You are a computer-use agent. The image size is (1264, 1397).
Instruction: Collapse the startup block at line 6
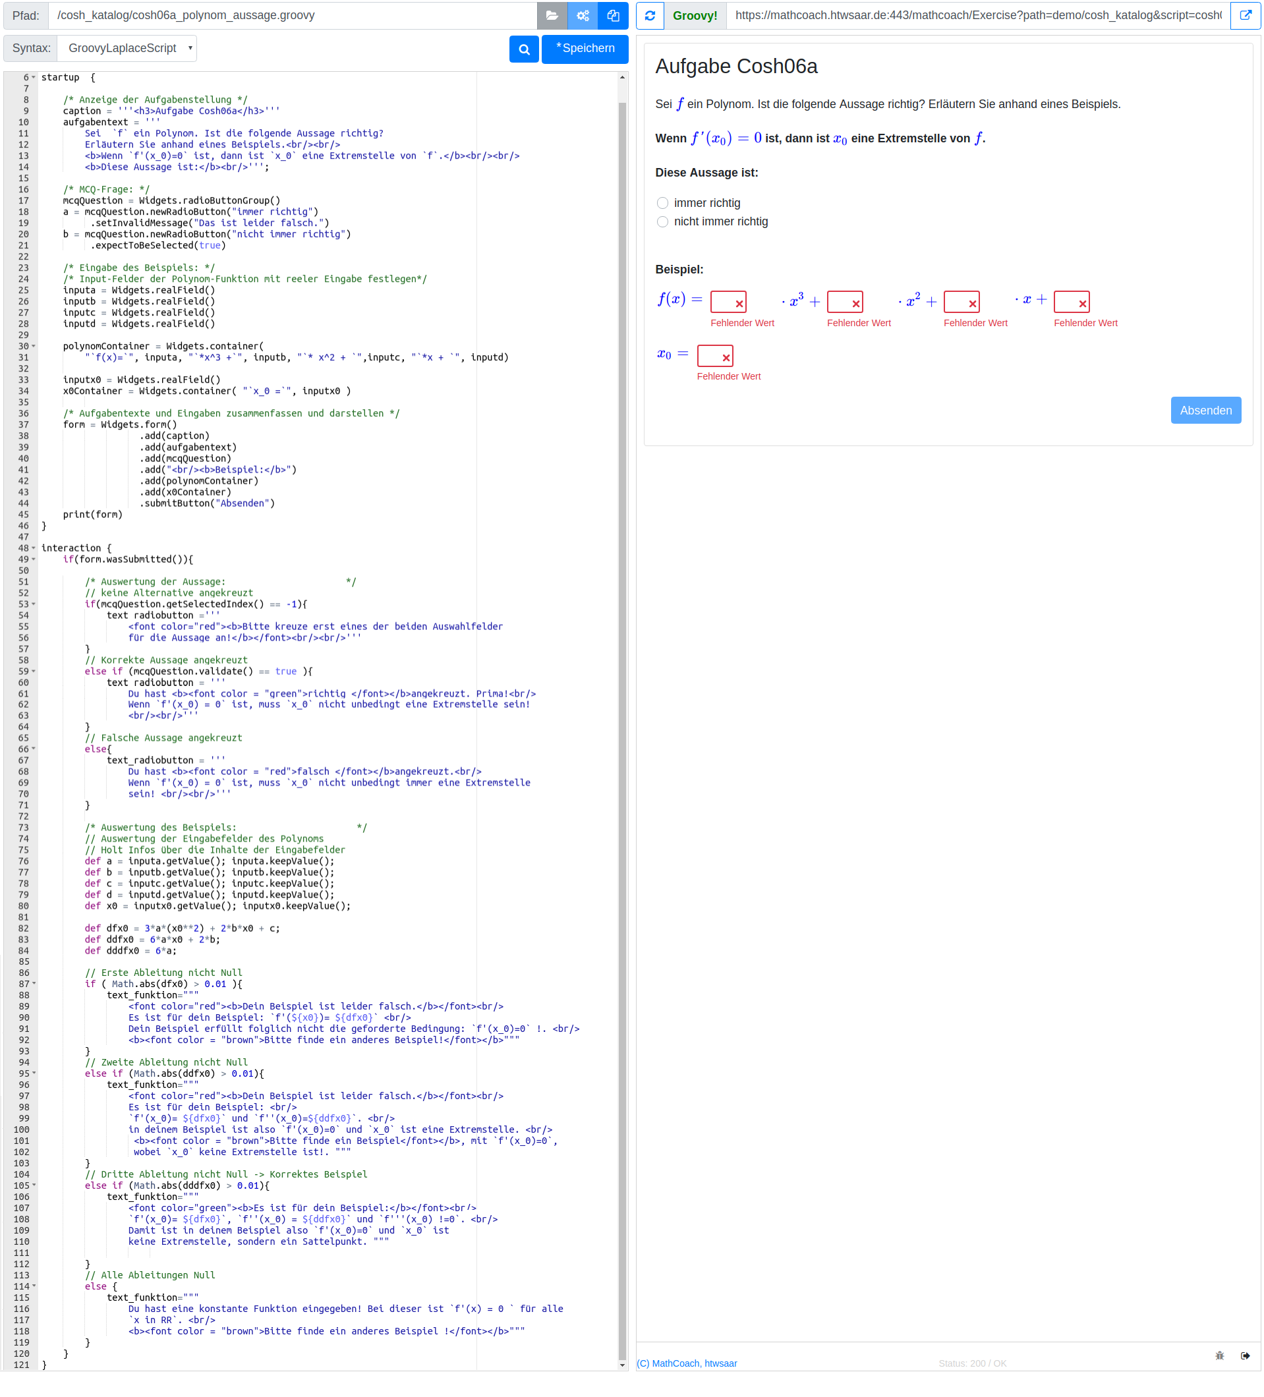pos(33,78)
